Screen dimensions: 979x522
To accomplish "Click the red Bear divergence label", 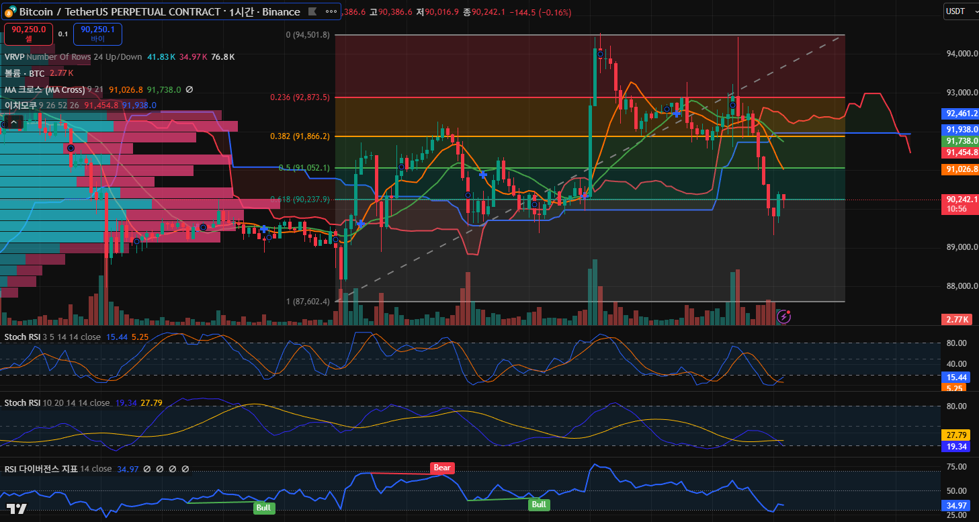I will (x=442, y=468).
